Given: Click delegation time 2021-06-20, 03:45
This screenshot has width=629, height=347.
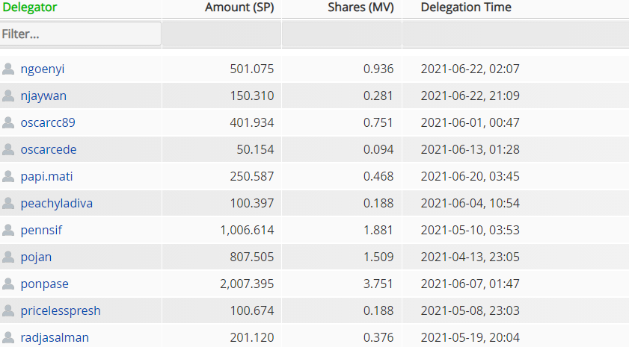Looking at the screenshot, I should pyautogui.click(x=470, y=176).
